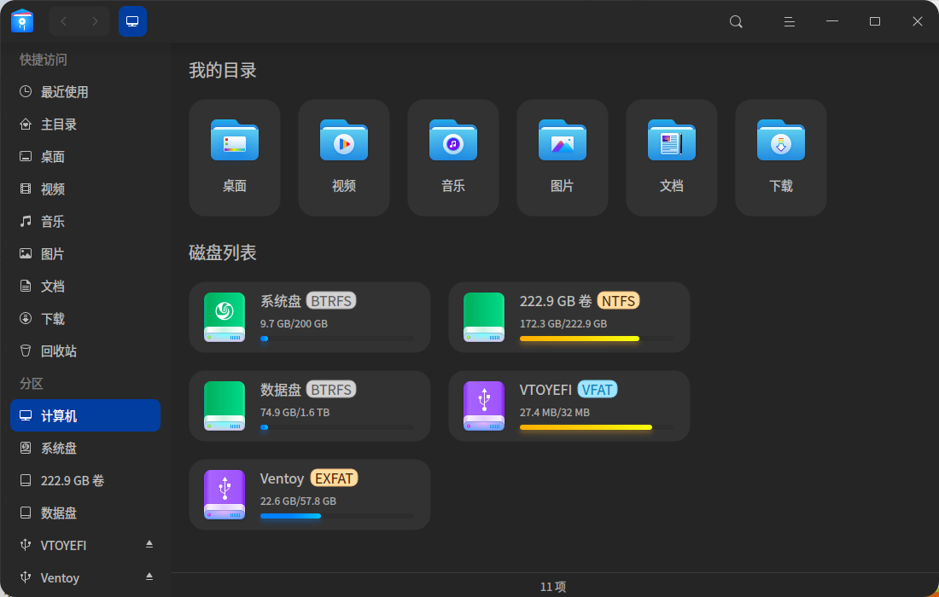Go forward with the right arrow button
This screenshot has height=597, width=939.
[x=95, y=21]
